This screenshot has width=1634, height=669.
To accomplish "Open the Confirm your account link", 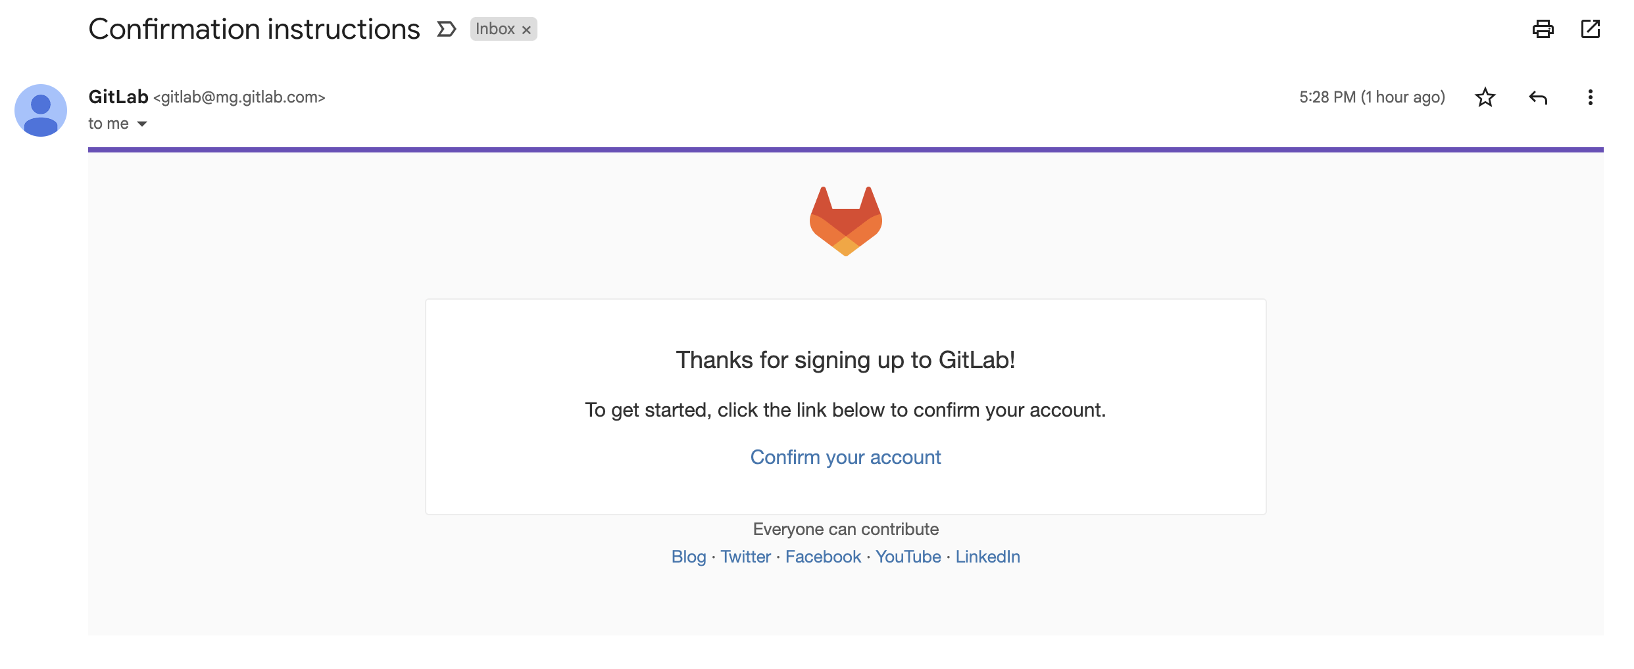I will 845,457.
